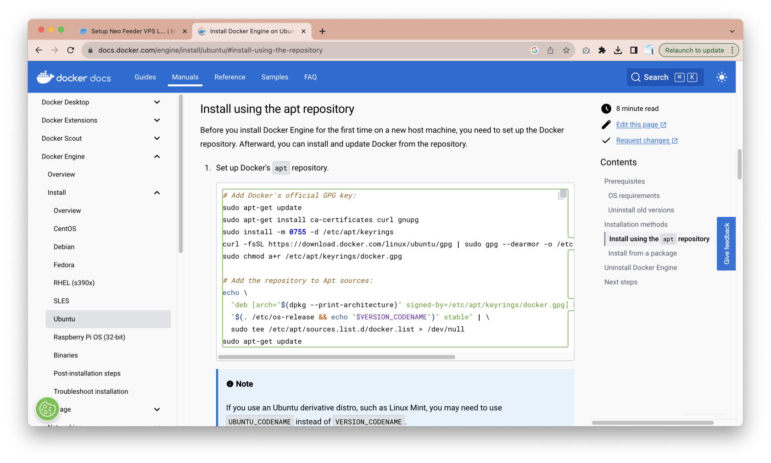
Task: Open Troubleshoot installation page
Action: (91, 391)
